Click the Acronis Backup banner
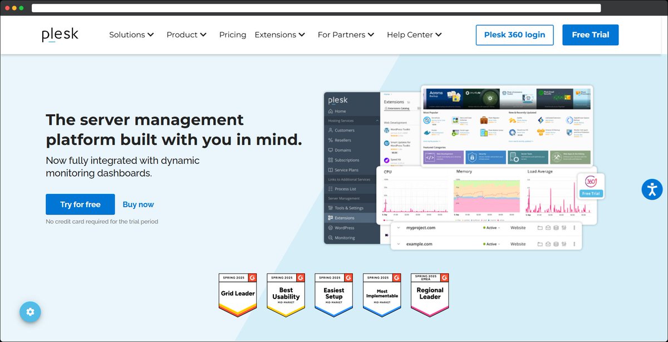The height and width of the screenshot is (342, 668). pos(444,97)
